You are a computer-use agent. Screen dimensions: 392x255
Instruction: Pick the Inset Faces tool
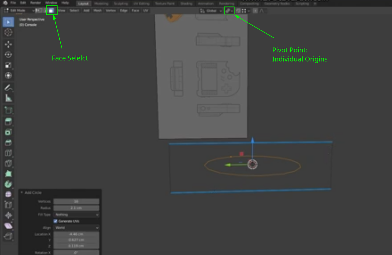click(8, 132)
